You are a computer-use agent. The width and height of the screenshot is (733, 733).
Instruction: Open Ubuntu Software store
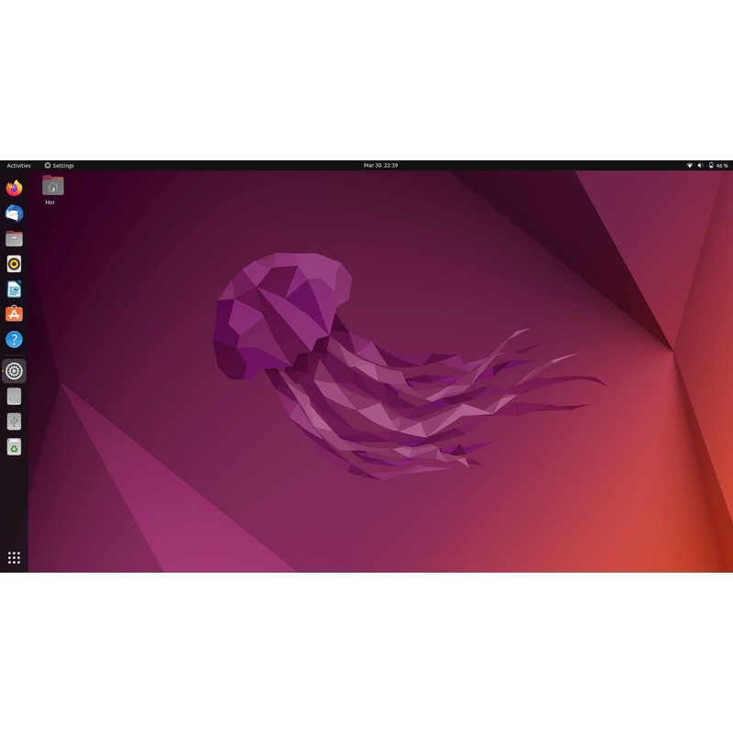coord(14,314)
